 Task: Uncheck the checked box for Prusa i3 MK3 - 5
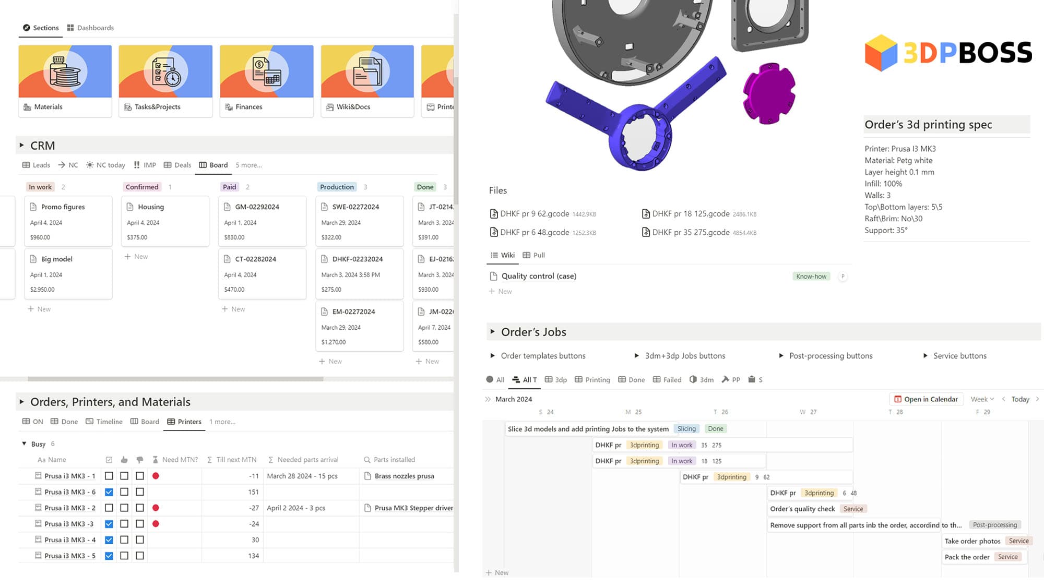coord(109,556)
